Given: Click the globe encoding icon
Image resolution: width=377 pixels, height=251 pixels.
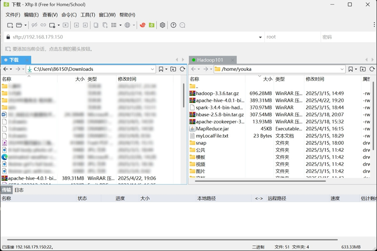Looking at the screenshot, I should (x=127, y=25).
